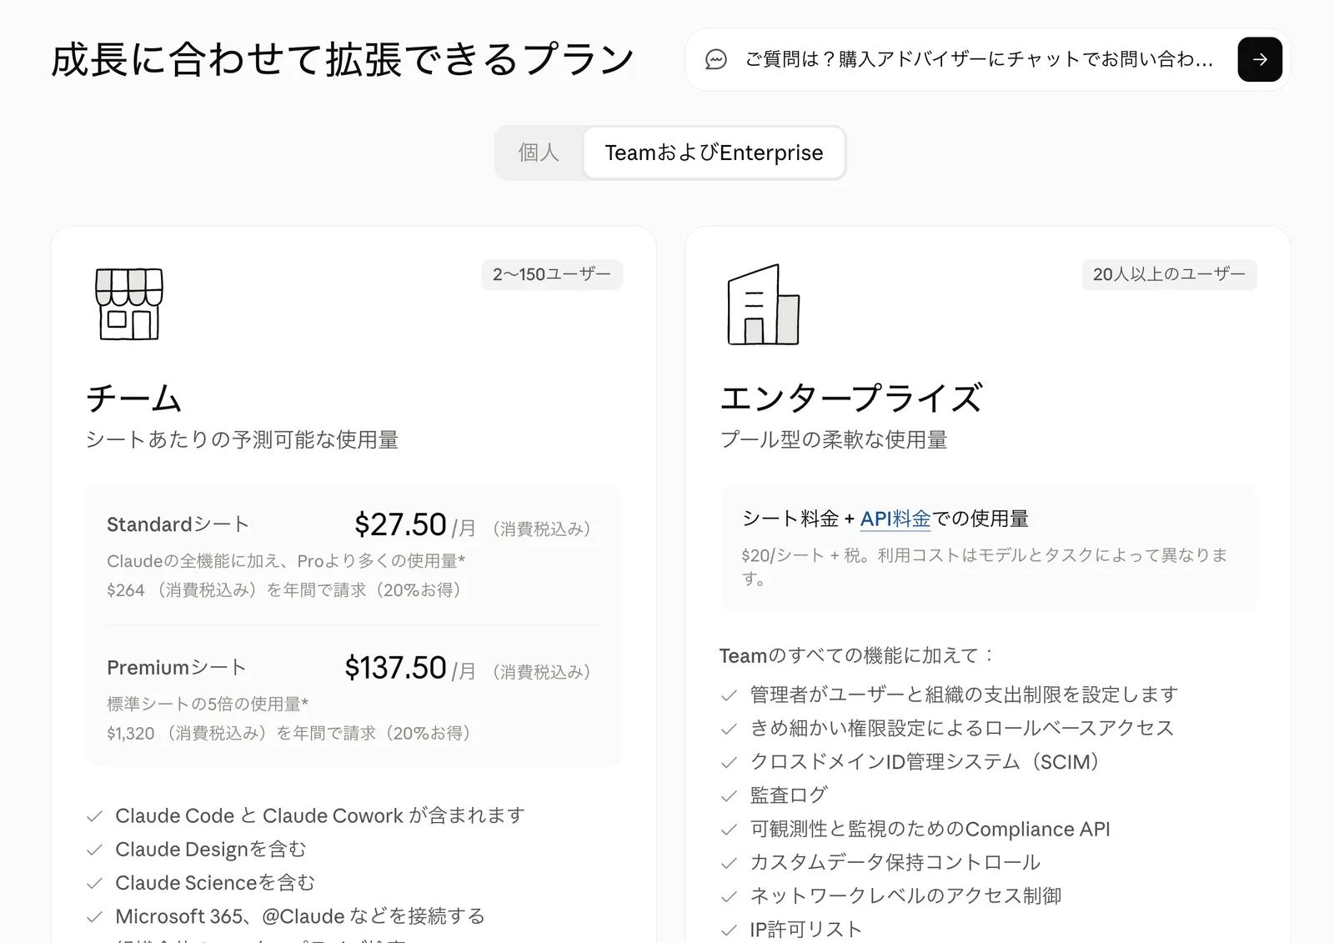
Task: Click the $264 annual billing note
Action: click(287, 590)
